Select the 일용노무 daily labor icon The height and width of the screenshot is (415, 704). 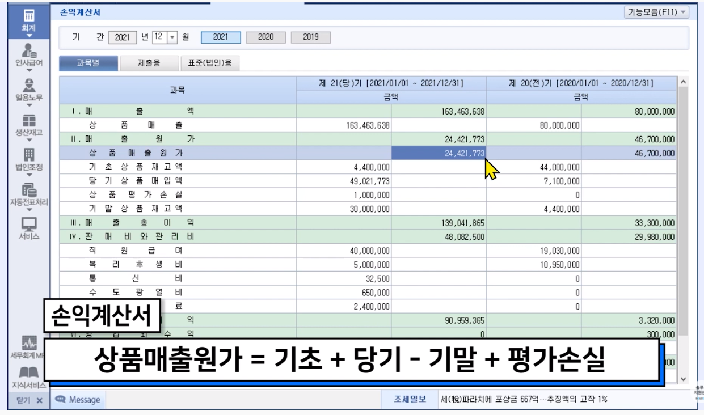[29, 86]
